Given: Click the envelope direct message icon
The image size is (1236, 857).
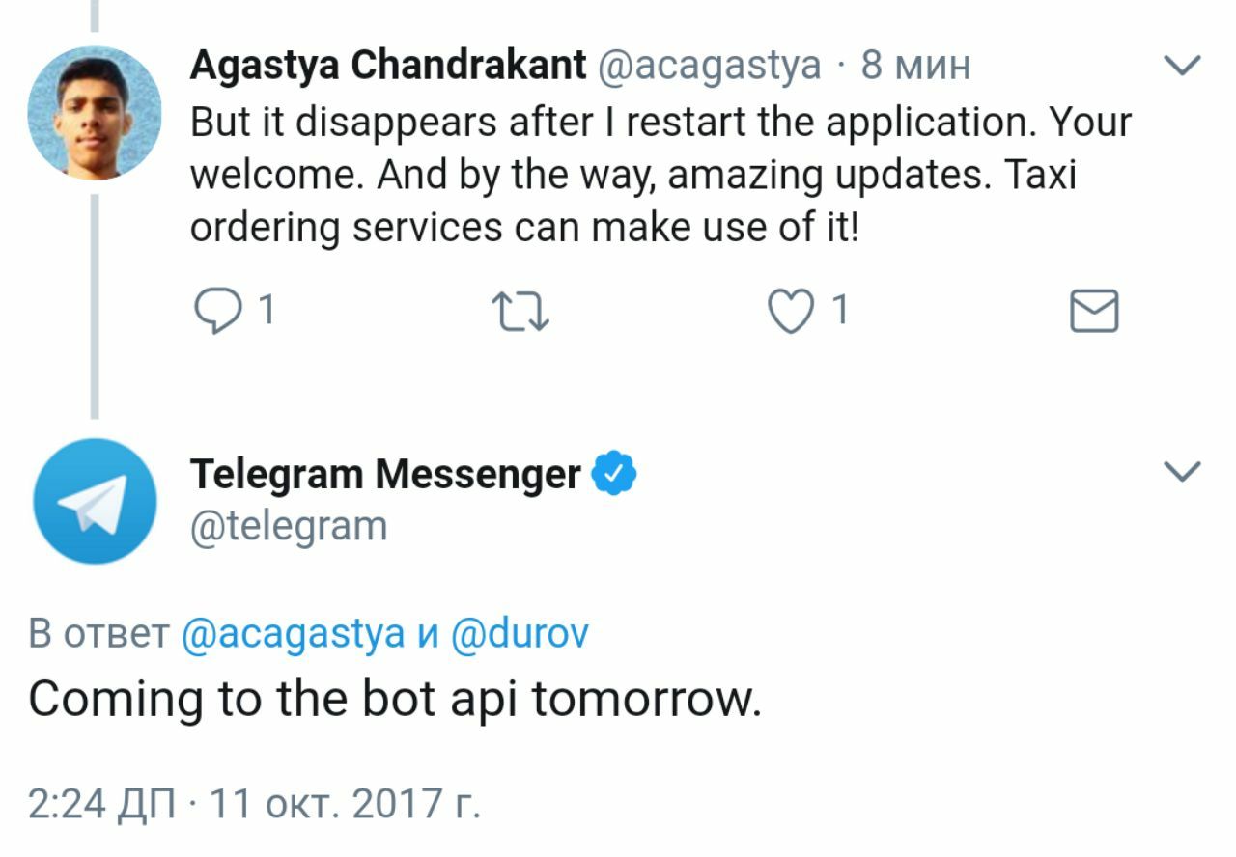Looking at the screenshot, I should click(1094, 312).
